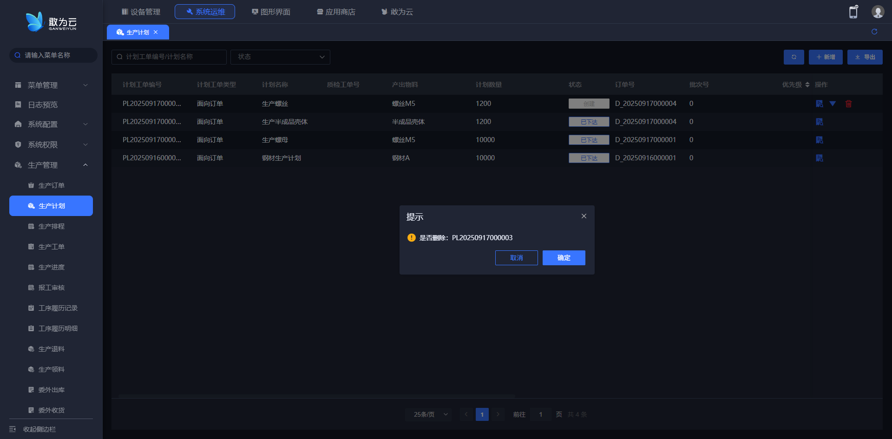Open the 状态 filter dropdown

pos(280,57)
